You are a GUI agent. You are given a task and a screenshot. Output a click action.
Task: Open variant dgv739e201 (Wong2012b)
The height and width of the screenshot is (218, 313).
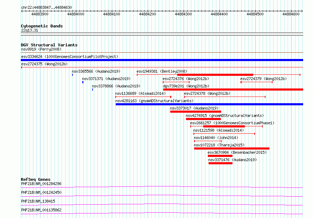coord(186,86)
